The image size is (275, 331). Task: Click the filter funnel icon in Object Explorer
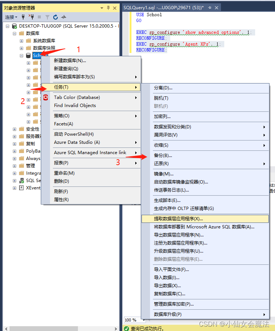click(x=47, y=17)
